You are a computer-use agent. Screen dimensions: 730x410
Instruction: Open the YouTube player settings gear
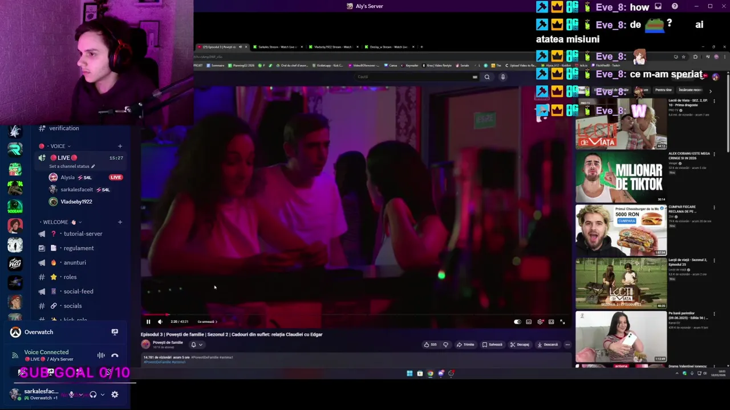(x=540, y=322)
